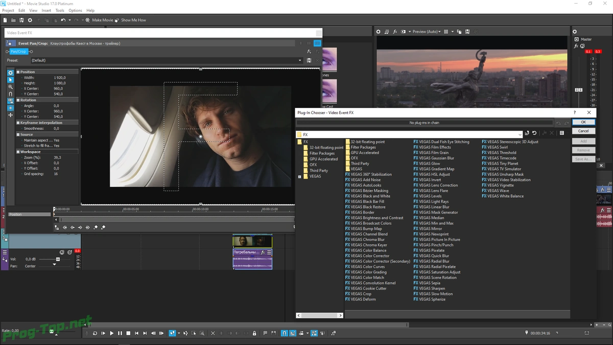Click the Width value 1 920,0

(59, 77)
